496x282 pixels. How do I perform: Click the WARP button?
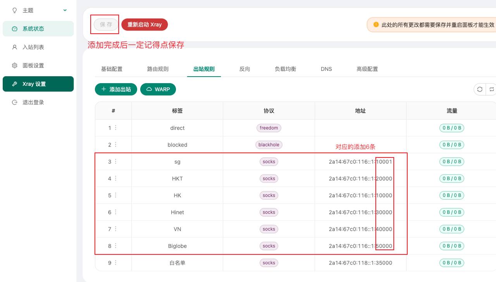click(158, 89)
